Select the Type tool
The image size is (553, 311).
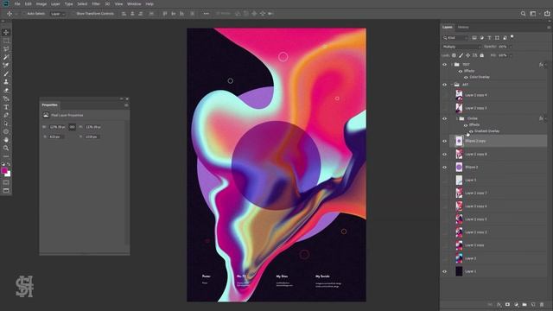[x=6, y=107]
